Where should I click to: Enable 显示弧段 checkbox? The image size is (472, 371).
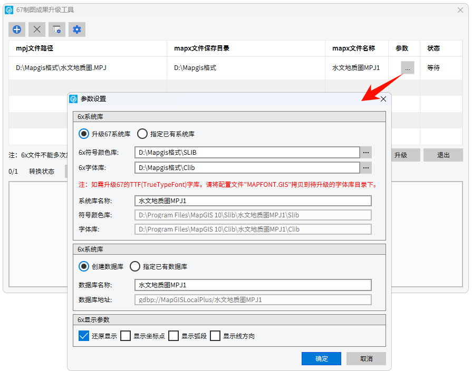(174, 336)
